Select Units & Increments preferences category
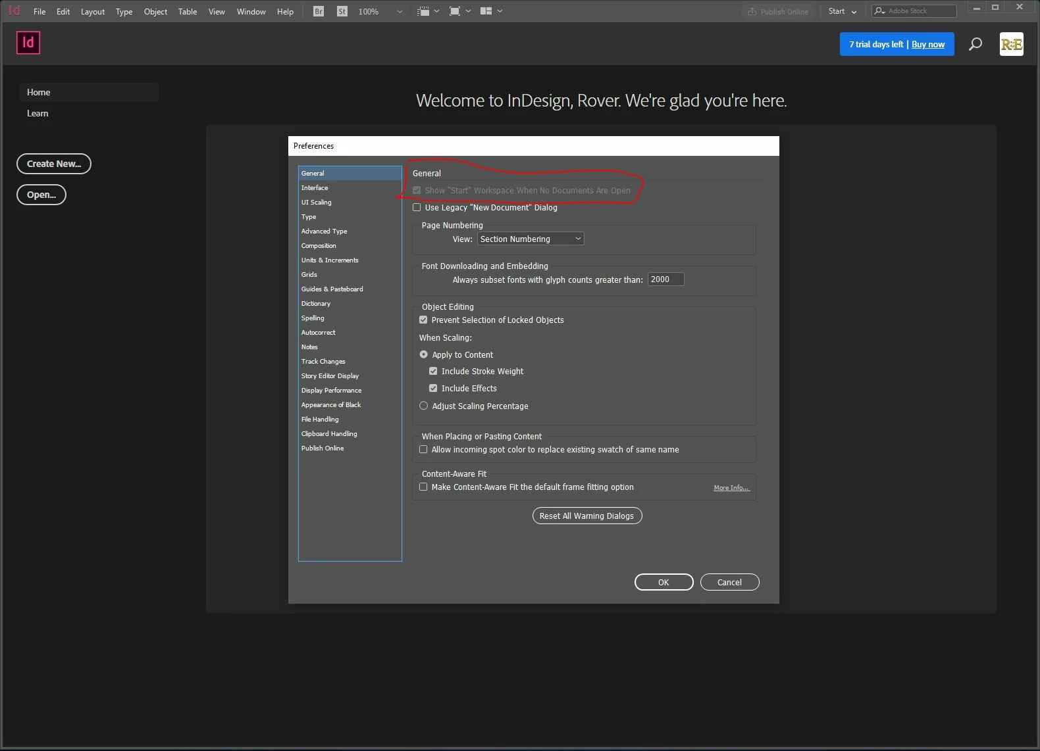1040x751 pixels. tap(350, 260)
